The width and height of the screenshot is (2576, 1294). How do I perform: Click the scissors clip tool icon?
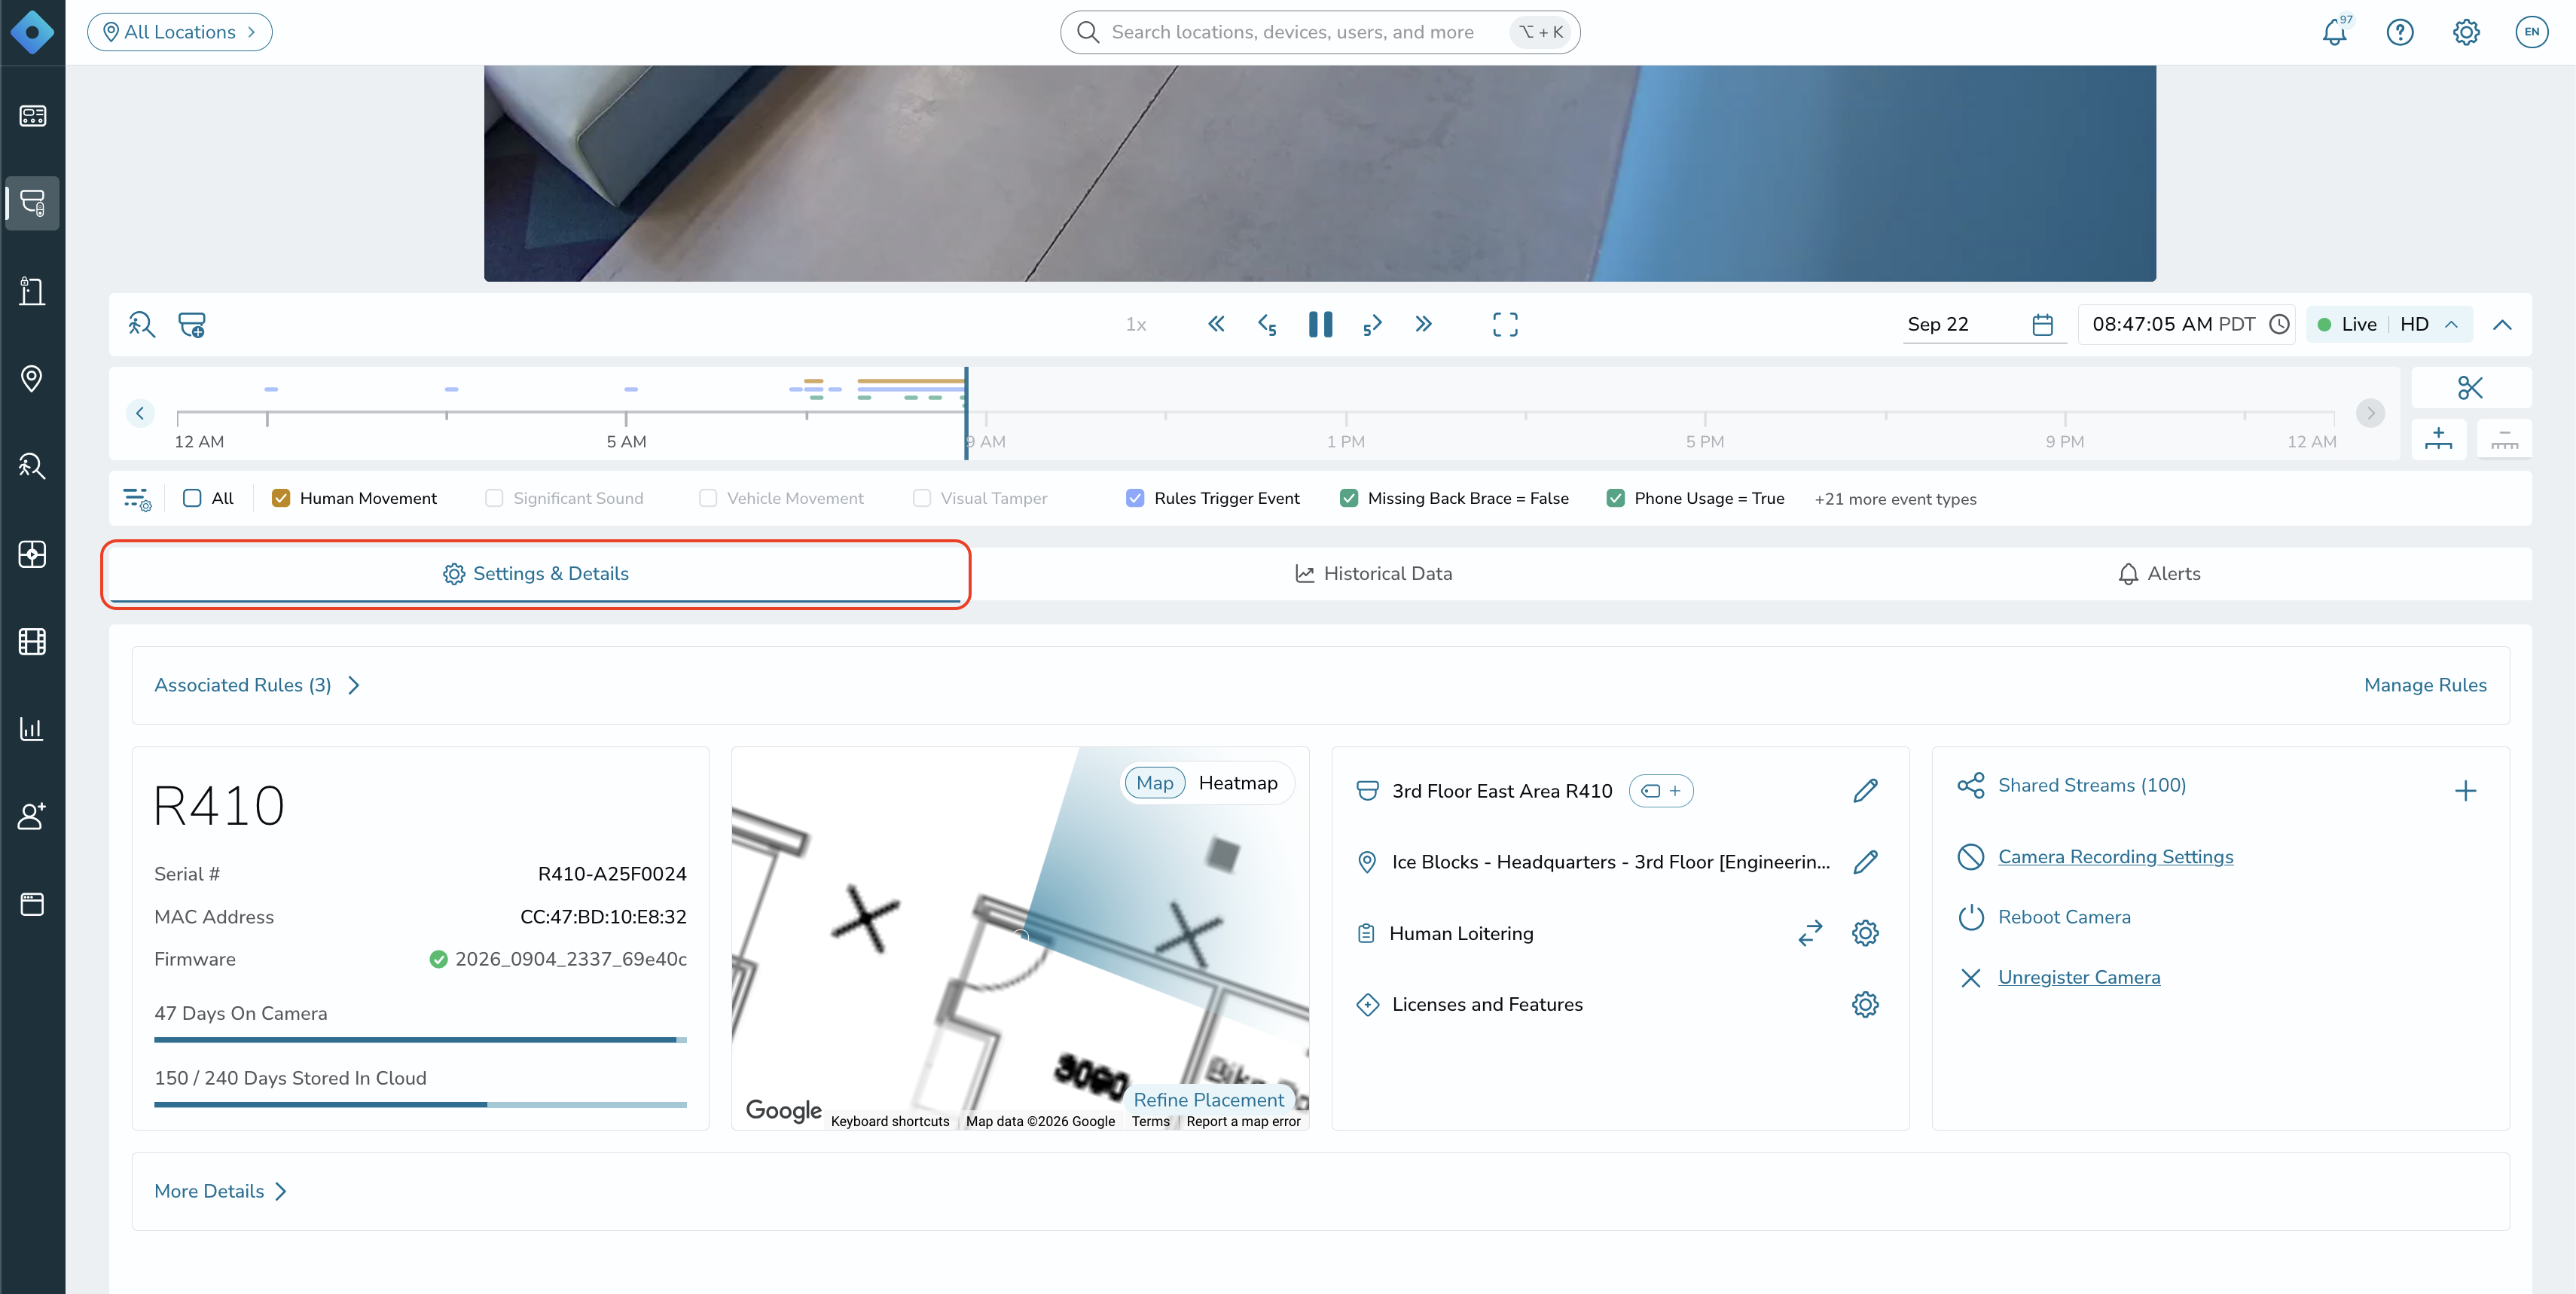[x=2470, y=388]
